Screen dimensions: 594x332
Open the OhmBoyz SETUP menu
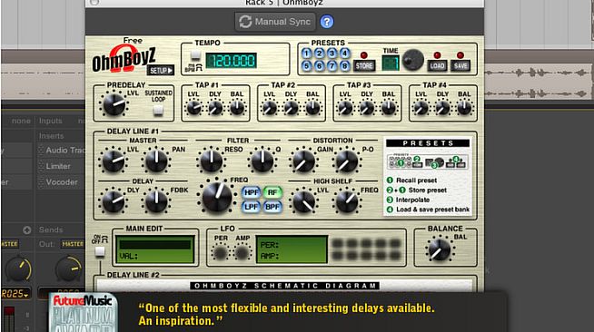point(161,70)
